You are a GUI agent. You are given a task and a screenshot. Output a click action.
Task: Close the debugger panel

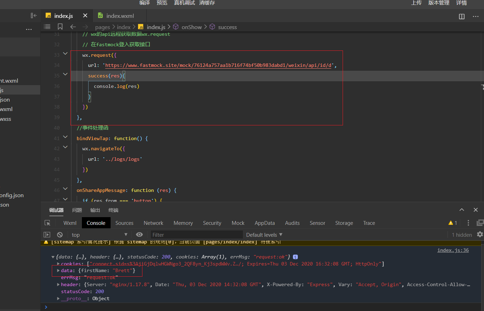point(476,210)
